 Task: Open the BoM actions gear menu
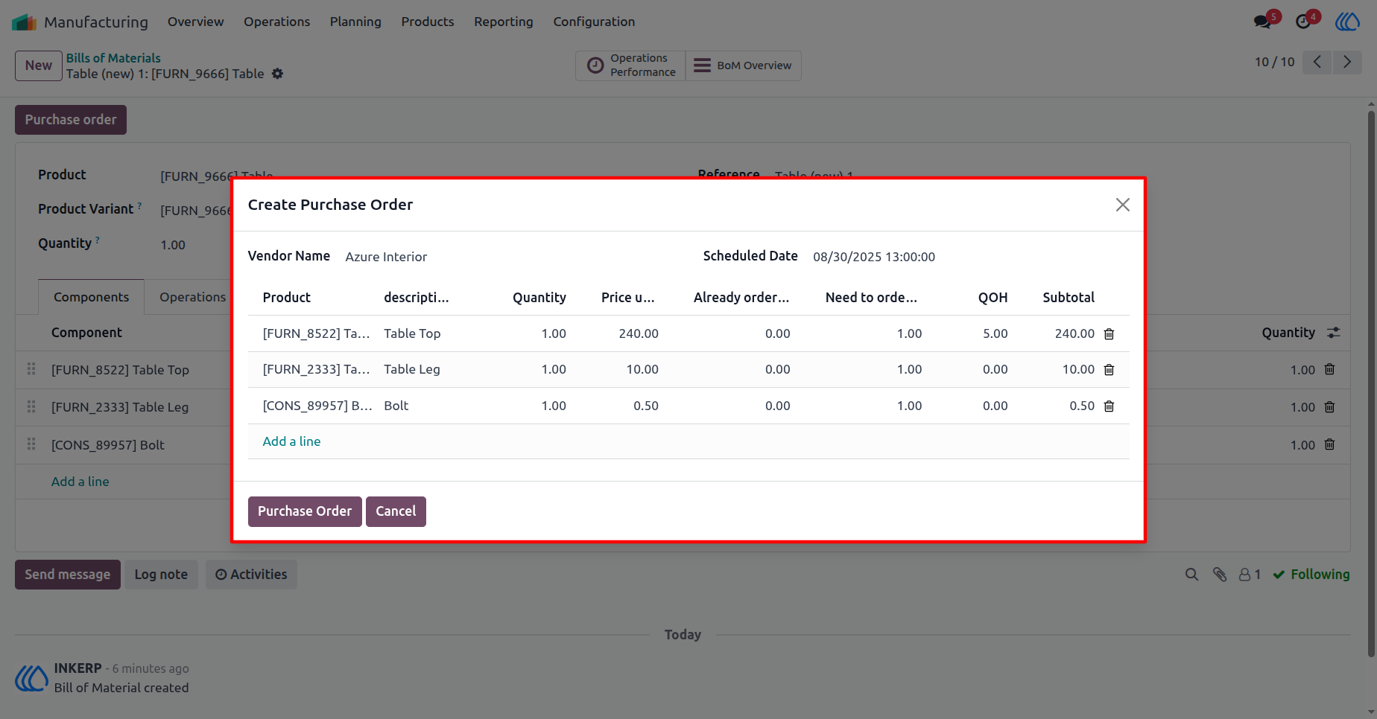pos(277,74)
